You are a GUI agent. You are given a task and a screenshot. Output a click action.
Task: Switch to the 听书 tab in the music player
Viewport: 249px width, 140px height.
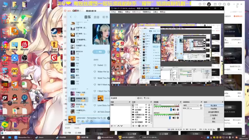point(105,17)
